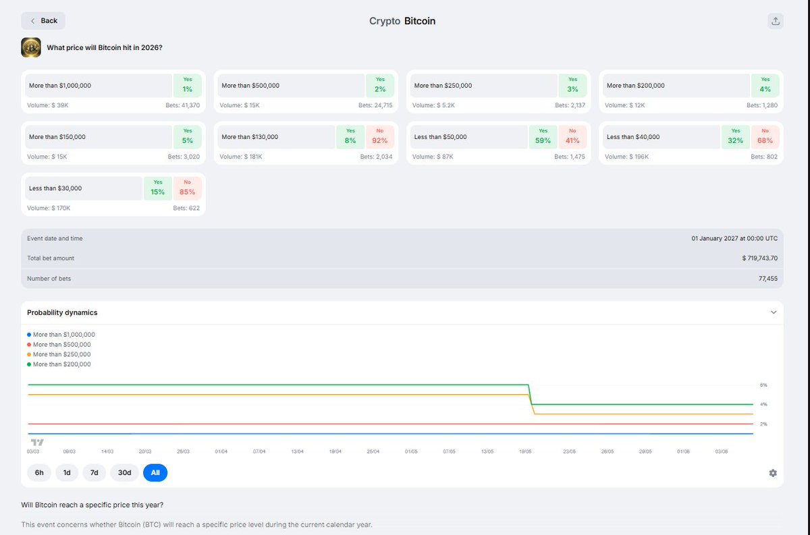This screenshot has width=810, height=535.
Task: Click the 03/03 date on chart axis
Action: click(33, 451)
